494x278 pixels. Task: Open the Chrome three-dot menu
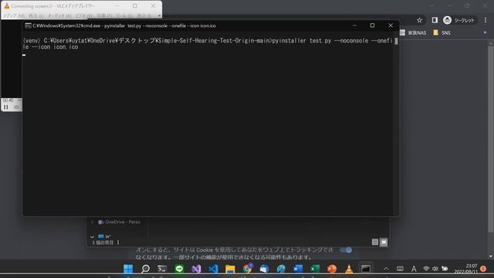point(486,20)
